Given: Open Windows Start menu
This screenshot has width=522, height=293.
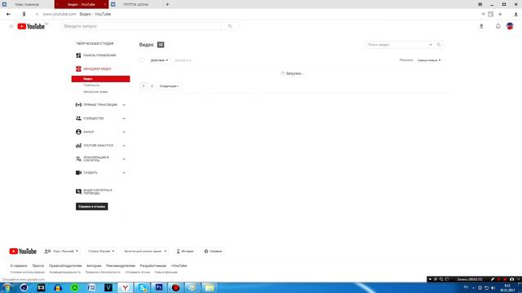Looking at the screenshot, I should point(7,287).
